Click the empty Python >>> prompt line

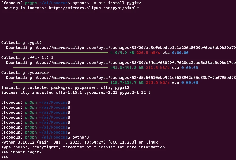(x=5, y=157)
